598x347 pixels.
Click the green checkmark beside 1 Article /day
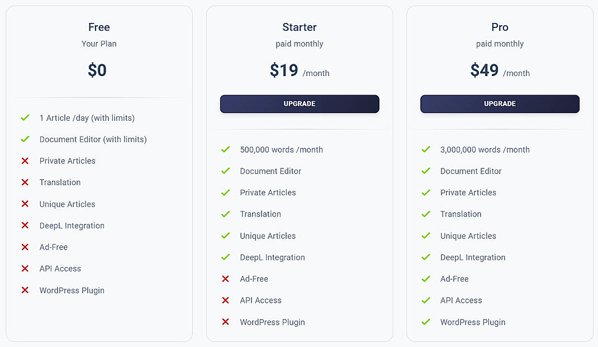point(25,118)
